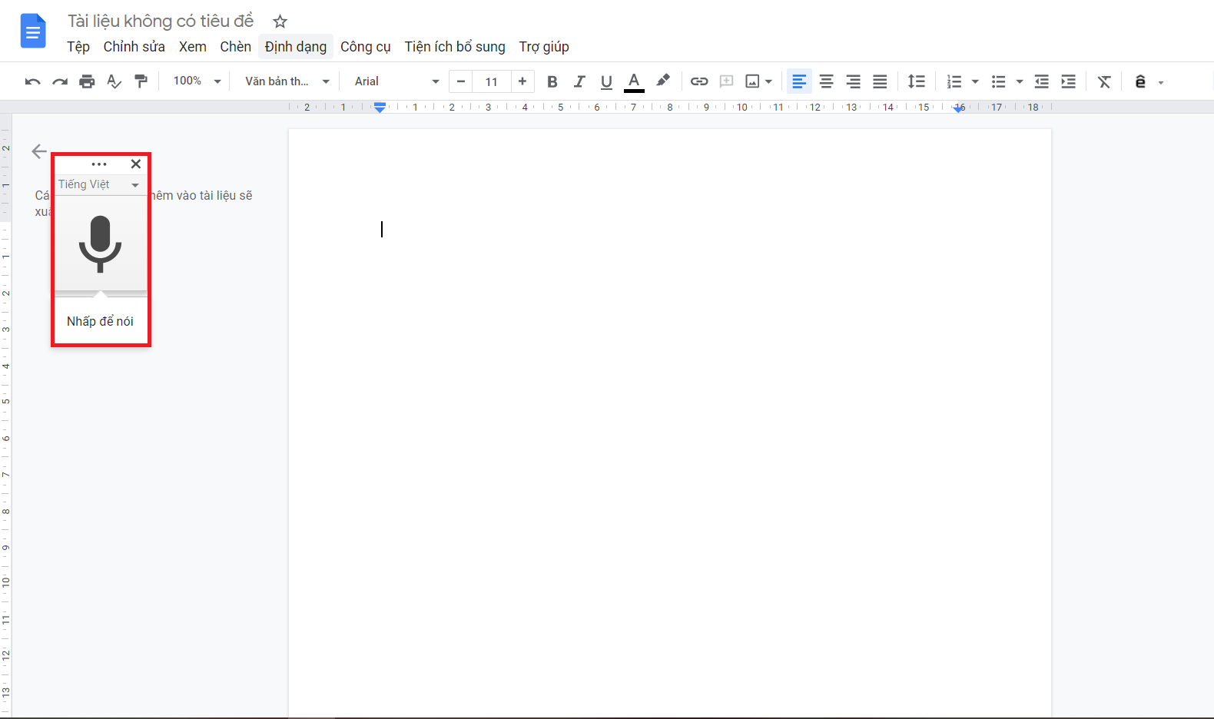
Task: Click the font size input field
Action: click(x=492, y=81)
